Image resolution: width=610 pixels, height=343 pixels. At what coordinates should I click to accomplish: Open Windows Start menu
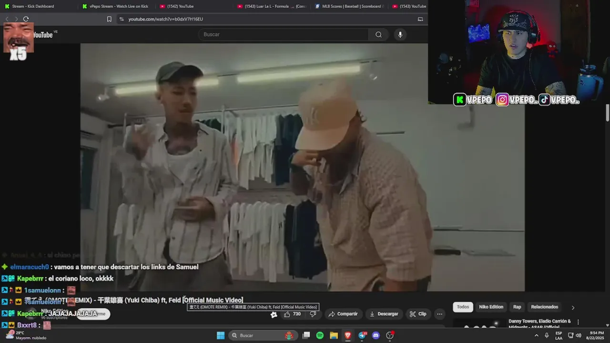[x=221, y=335]
